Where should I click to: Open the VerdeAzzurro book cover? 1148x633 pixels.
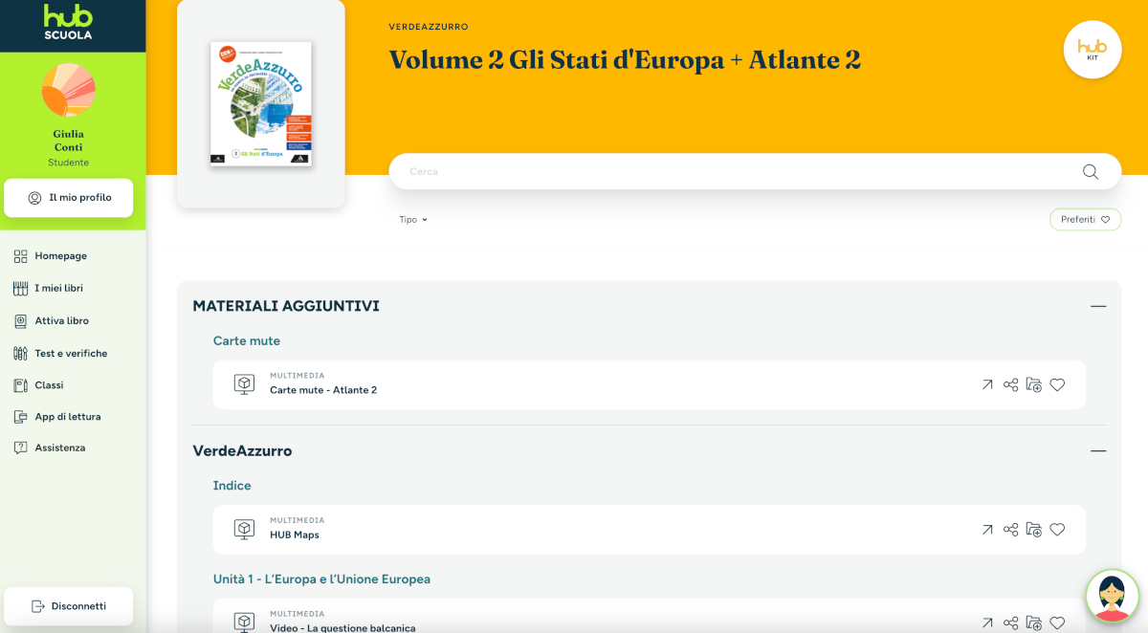point(261,104)
